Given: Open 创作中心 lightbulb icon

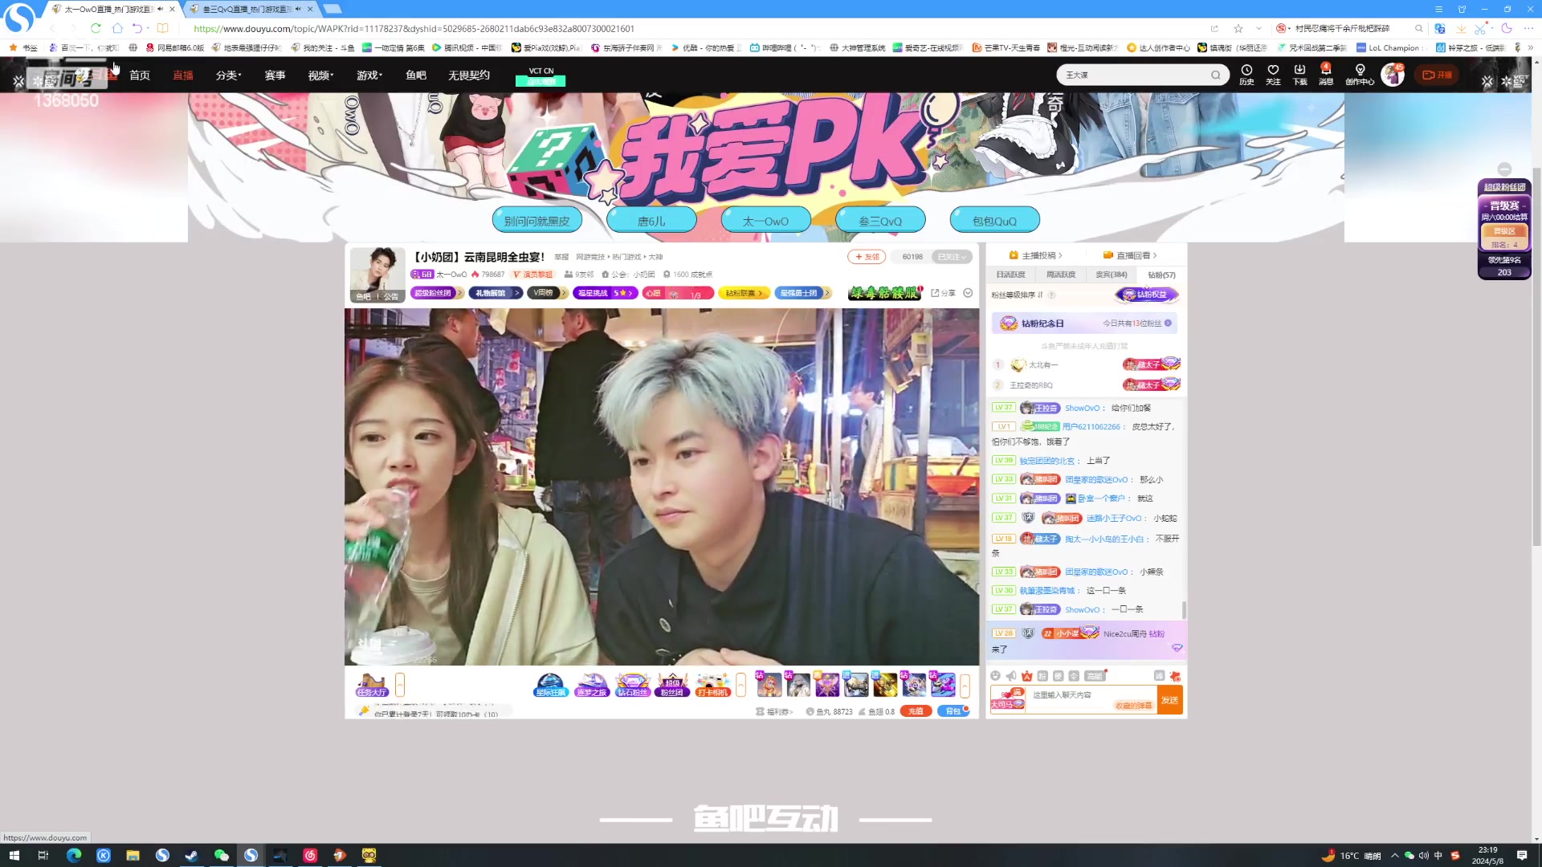Looking at the screenshot, I should pyautogui.click(x=1360, y=74).
